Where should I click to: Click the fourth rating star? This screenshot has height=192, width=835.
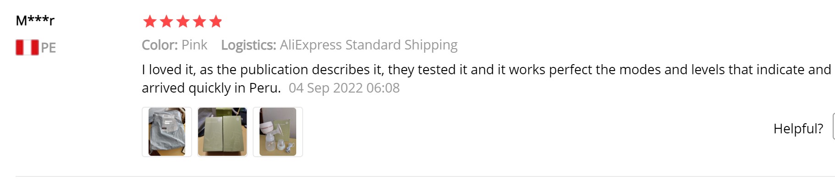(199, 21)
